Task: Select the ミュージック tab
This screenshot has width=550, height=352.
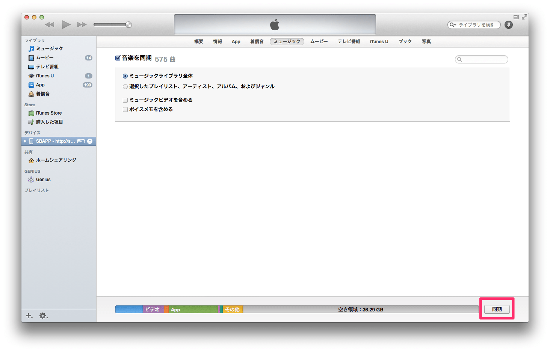Action: [287, 41]
